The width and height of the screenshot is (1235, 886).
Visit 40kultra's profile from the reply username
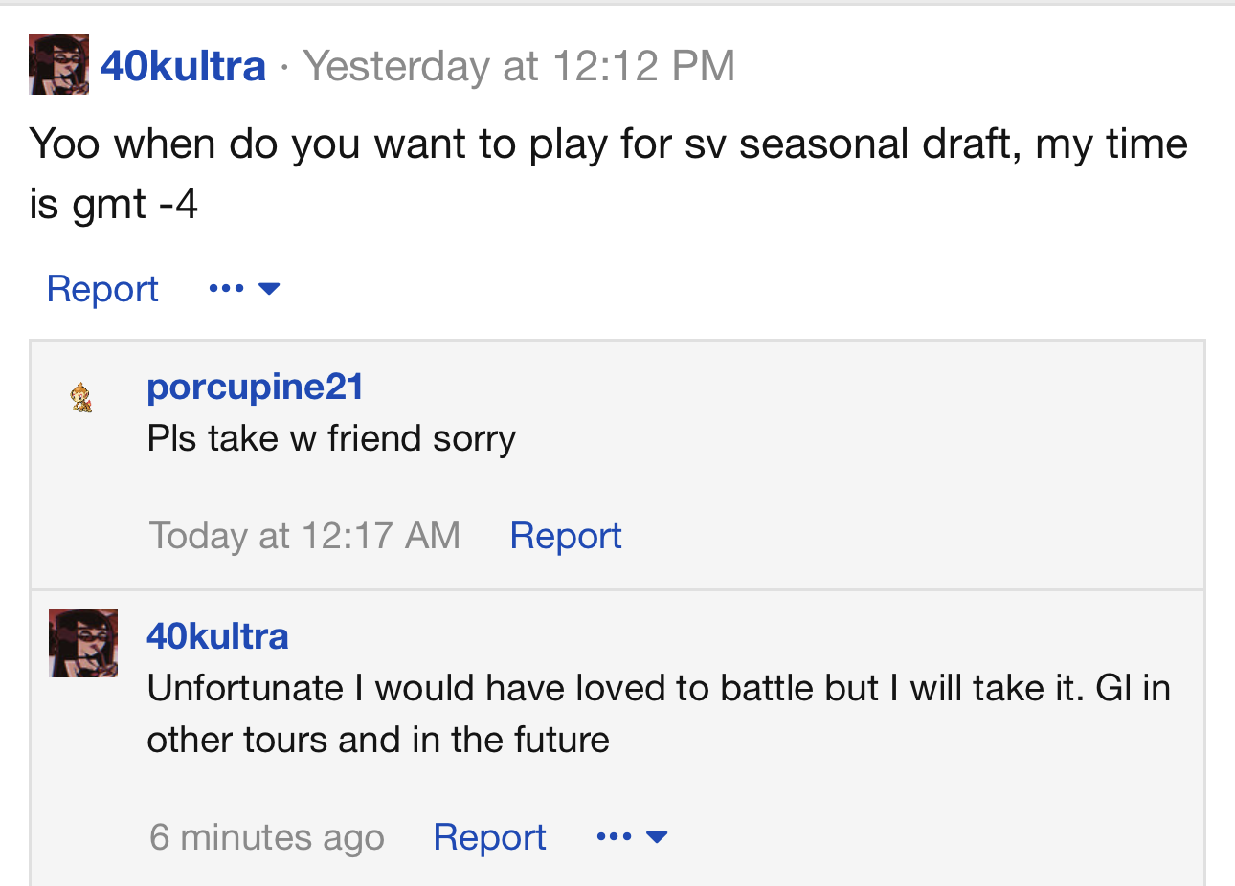217,636
